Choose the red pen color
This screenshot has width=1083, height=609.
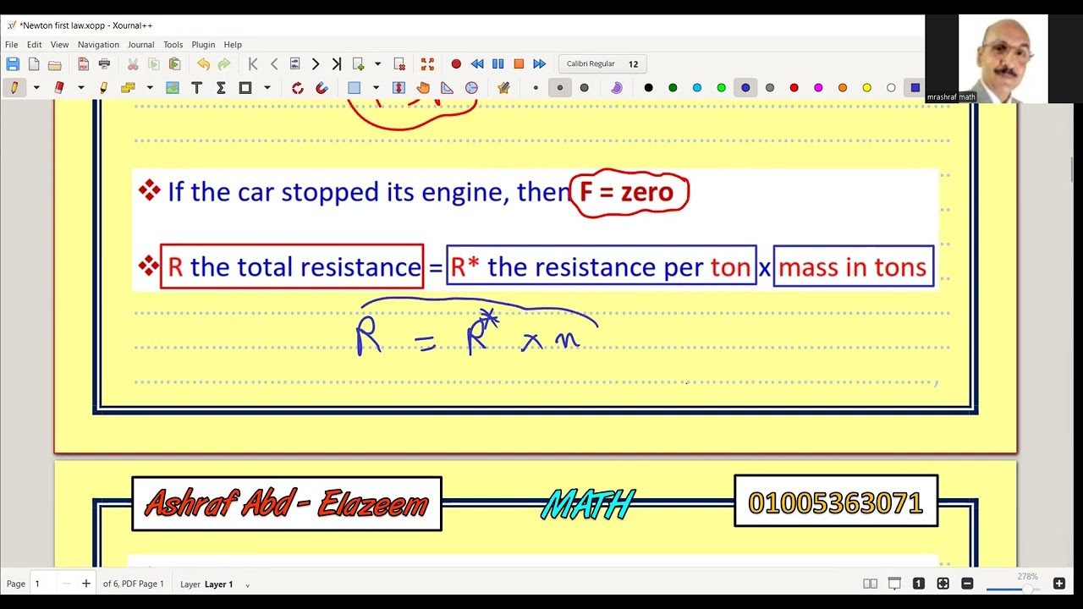(794, 88)
